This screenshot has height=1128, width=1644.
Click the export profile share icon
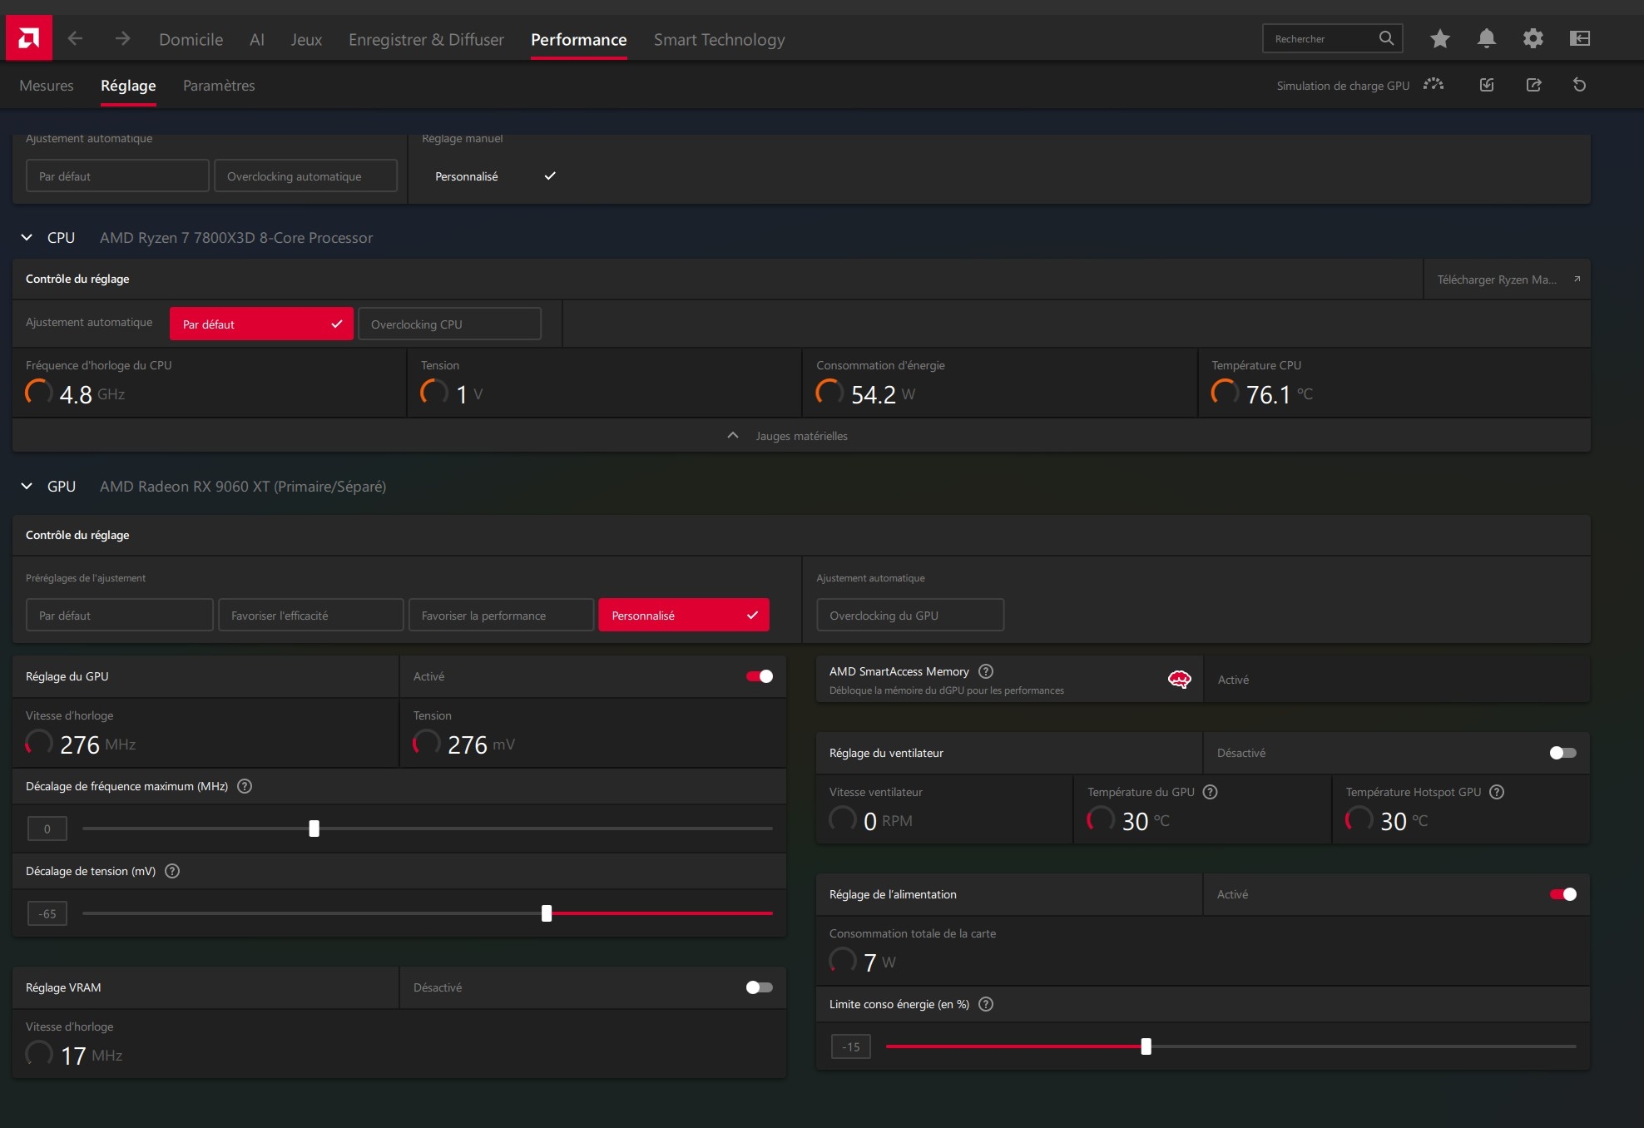1533,85
